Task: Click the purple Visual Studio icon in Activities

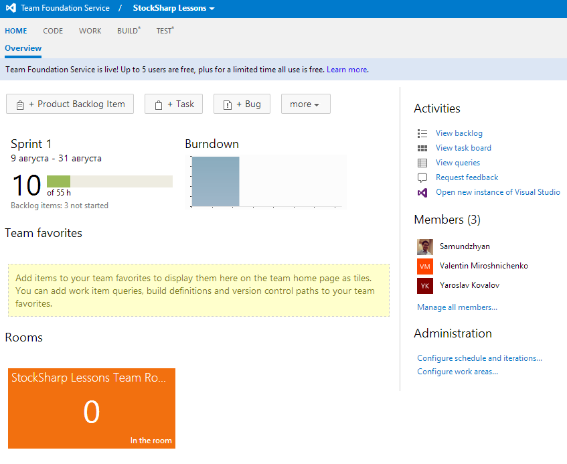Action: [422, 193]
